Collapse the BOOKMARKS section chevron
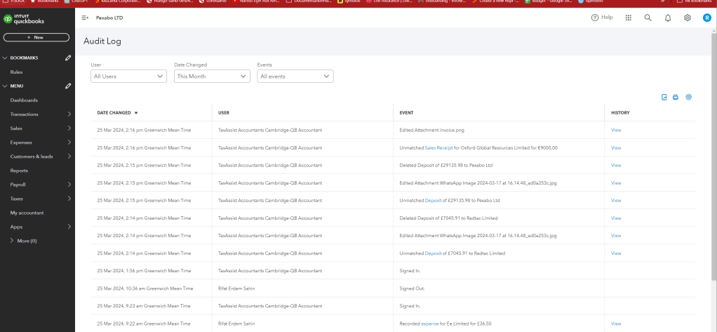717x332 pixels. click(x=5, y=58)
